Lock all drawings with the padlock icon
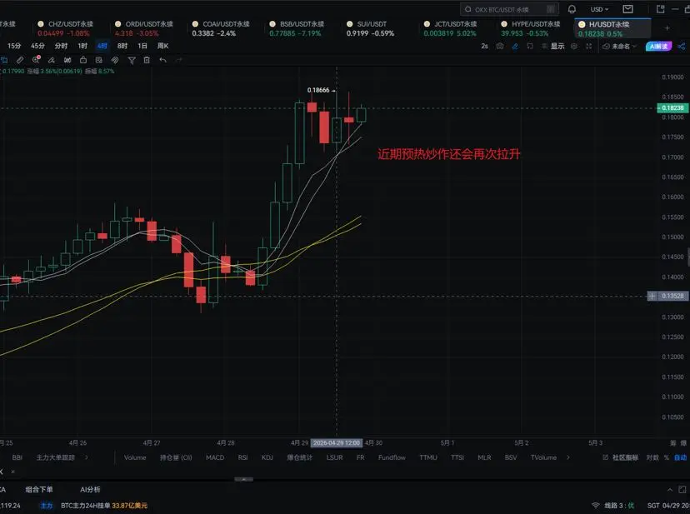 83,60
